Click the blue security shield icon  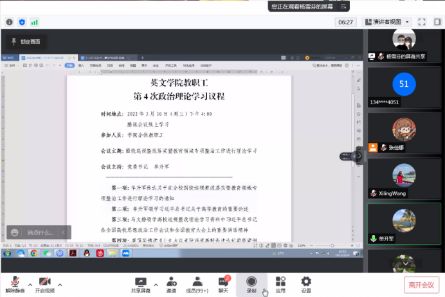22,22
